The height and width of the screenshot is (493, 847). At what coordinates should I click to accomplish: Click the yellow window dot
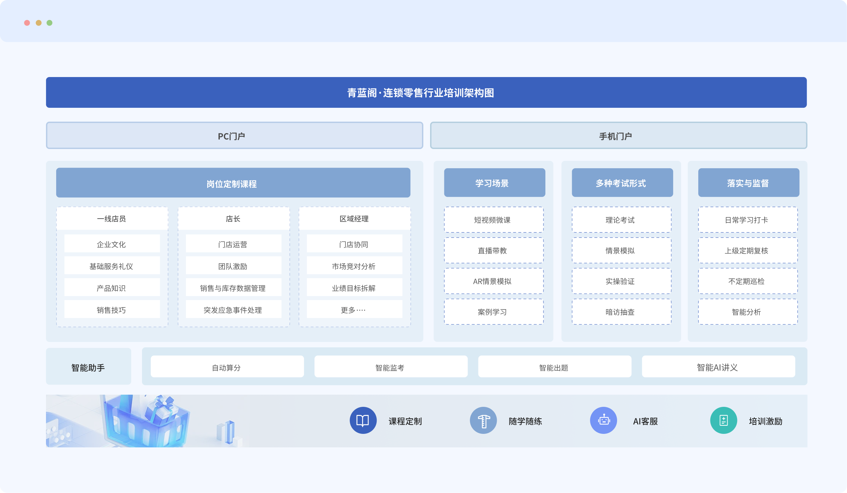coord(39,23)
